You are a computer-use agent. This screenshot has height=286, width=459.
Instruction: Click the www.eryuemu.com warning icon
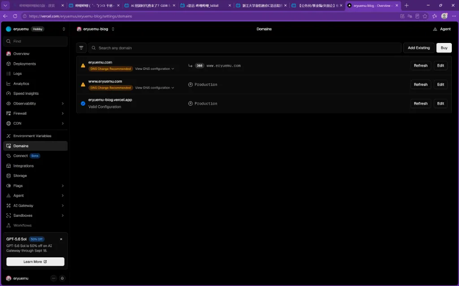(83, 85)
